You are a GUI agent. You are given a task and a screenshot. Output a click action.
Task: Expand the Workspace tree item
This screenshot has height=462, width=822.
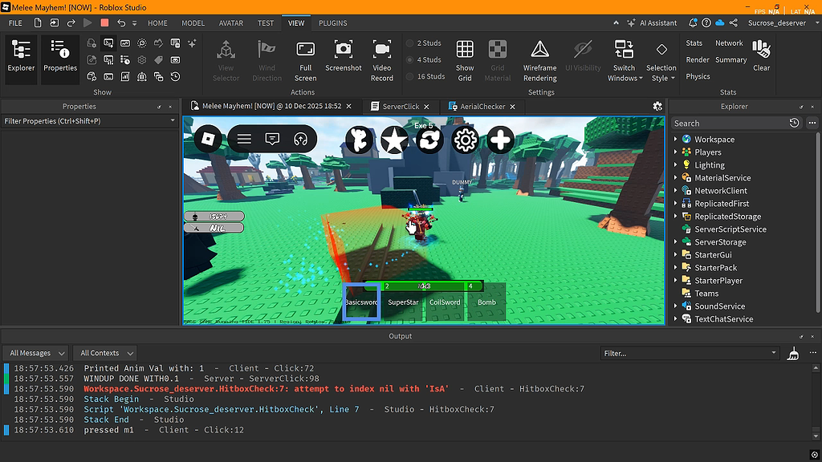coord(675,139)
